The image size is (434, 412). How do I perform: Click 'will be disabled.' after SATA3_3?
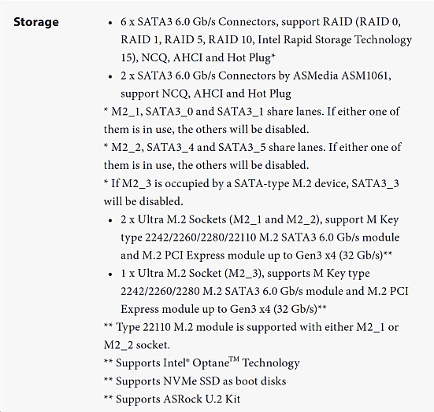coord(143,201)
